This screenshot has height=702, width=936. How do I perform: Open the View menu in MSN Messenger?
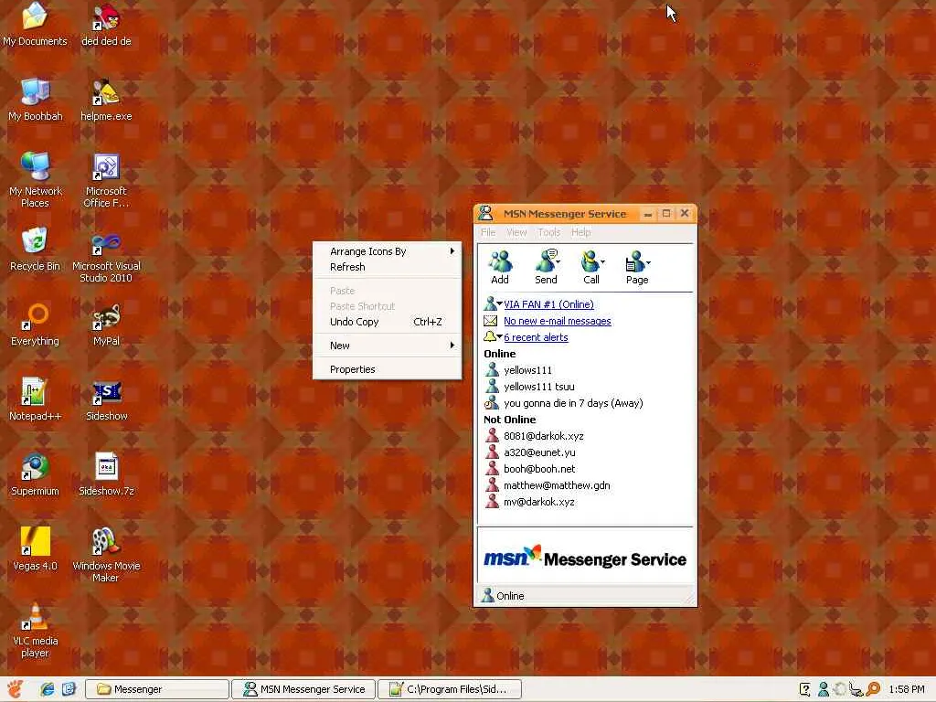pyautogui.click(x=516, y=232)
